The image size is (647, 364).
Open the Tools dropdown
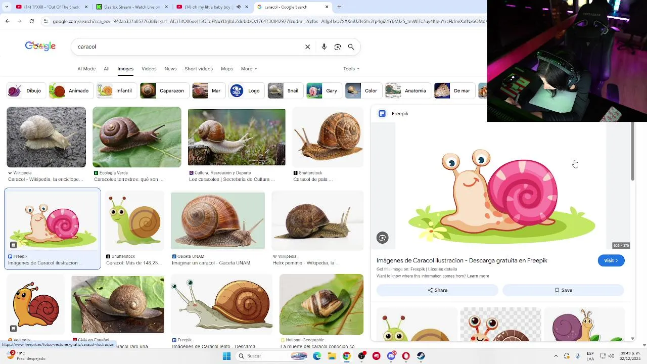(x=351, y=69)
